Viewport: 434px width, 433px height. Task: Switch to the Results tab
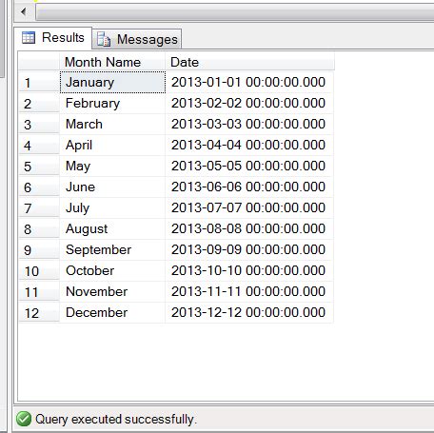[x=53, y=38]
